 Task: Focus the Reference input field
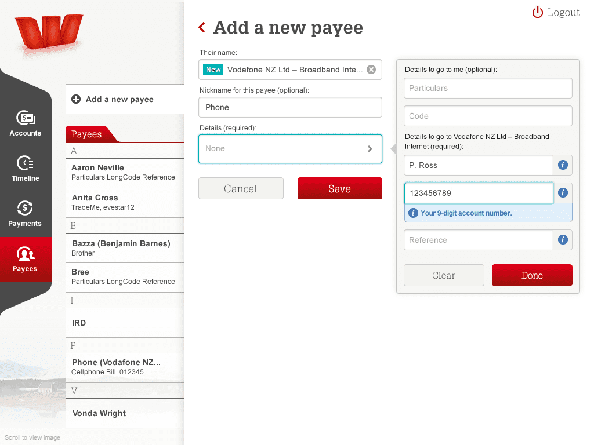479,240
